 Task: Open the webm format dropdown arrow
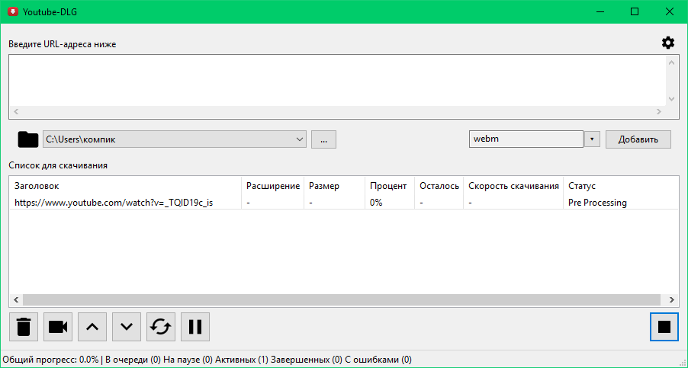592,139
